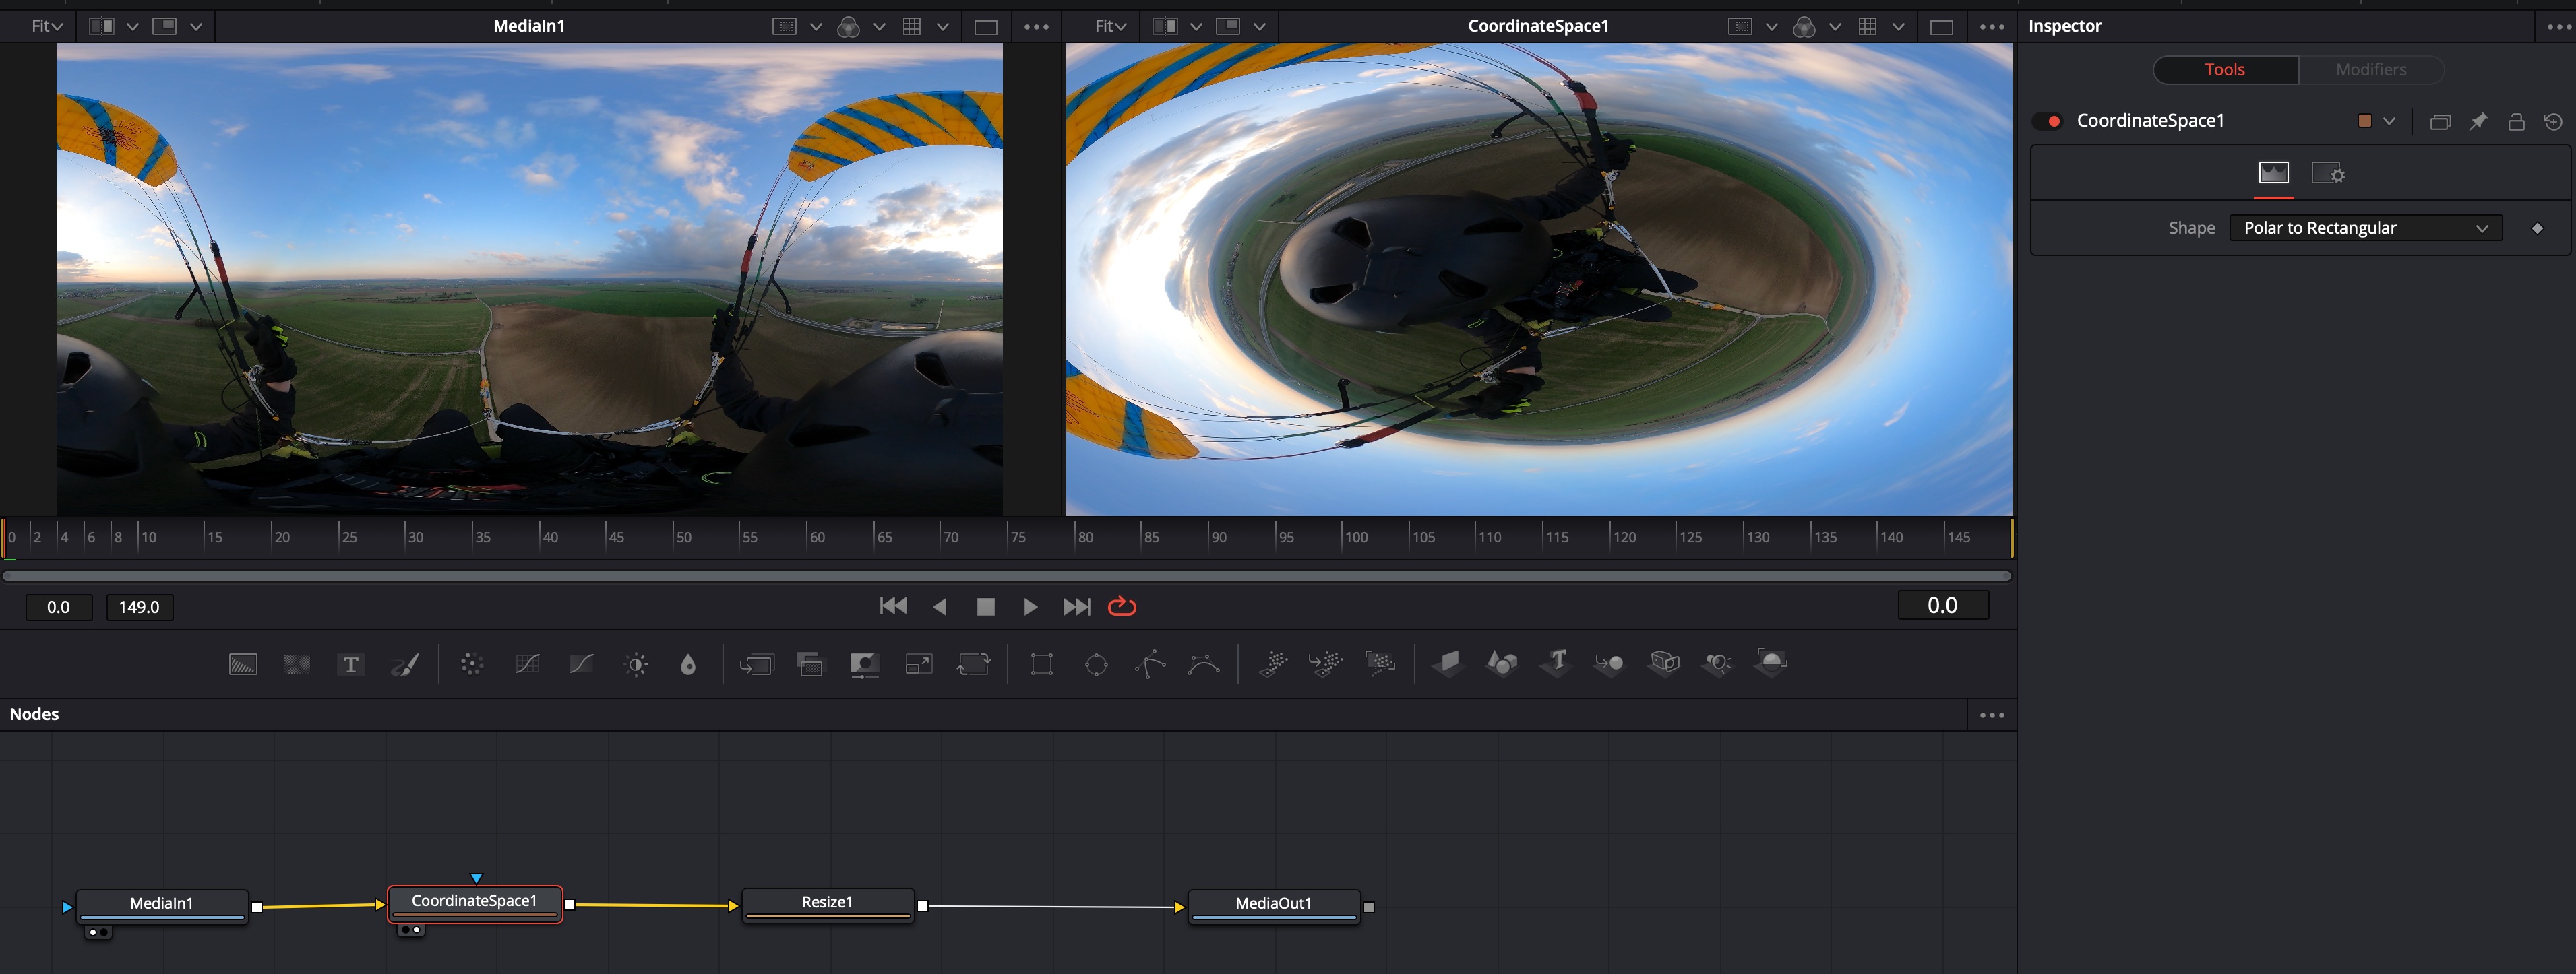
Task: Expand node color dropdown arrow in Inspector
Action: (2389, 121)
